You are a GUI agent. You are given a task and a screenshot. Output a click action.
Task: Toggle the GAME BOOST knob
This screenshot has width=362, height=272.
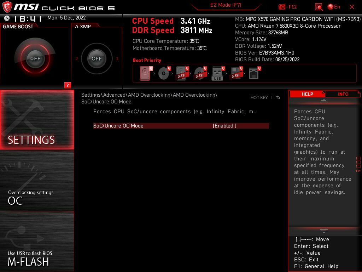tap(35, 58)
